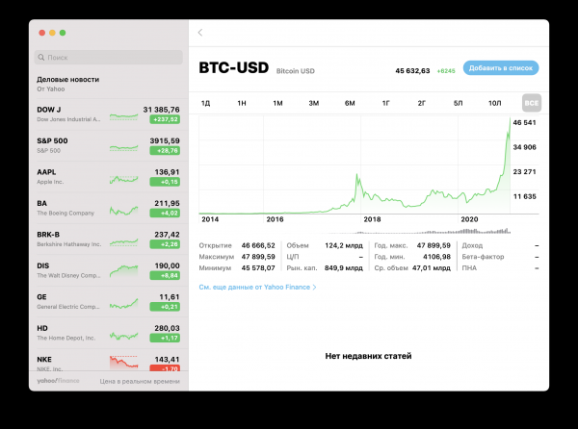The image size is (578, 429).
Task: Click the BA sparkline chart
Action: tap(124, 211)
